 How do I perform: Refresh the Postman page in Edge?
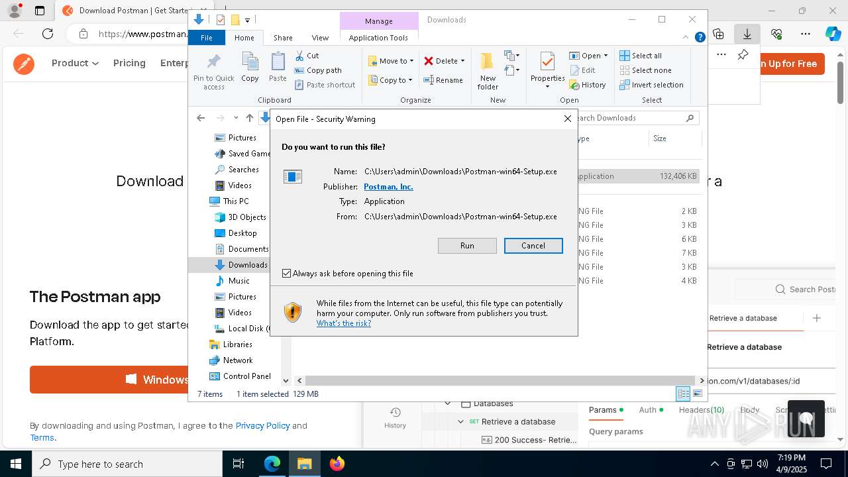(48, 34)
